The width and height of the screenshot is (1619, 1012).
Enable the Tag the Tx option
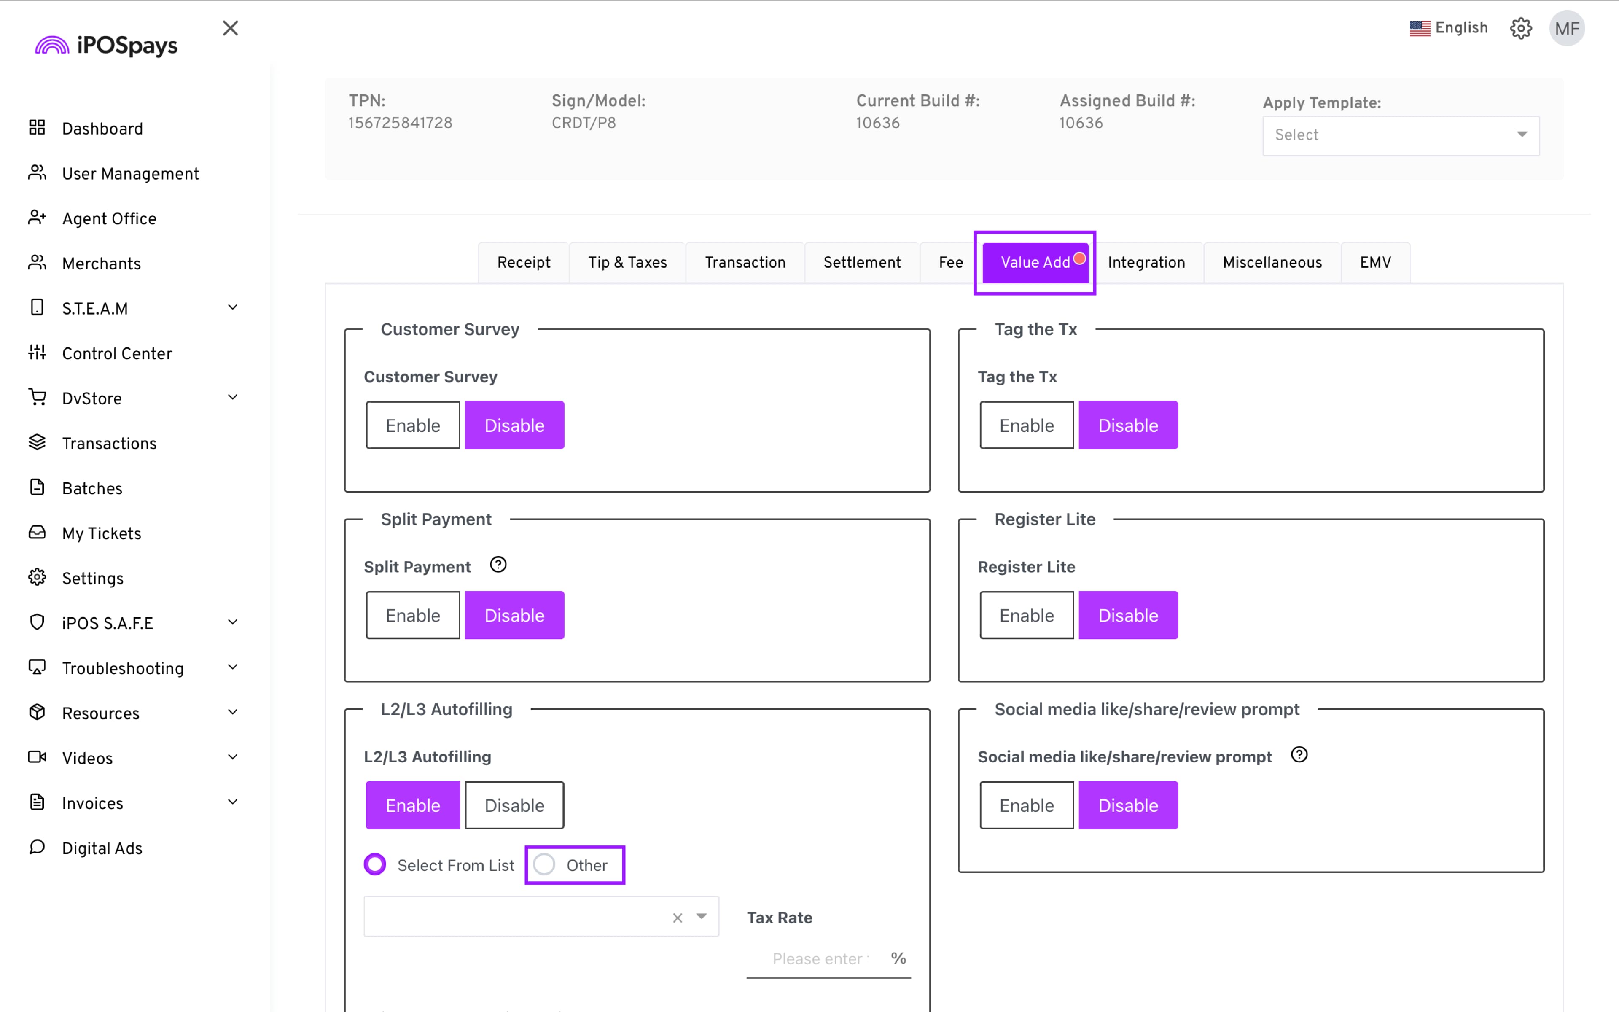1026,425
